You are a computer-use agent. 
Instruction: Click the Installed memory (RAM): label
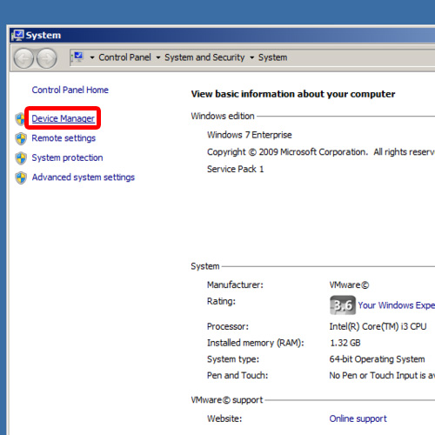[256, 343]
